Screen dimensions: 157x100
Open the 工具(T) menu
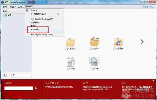[x=21, y=7]
